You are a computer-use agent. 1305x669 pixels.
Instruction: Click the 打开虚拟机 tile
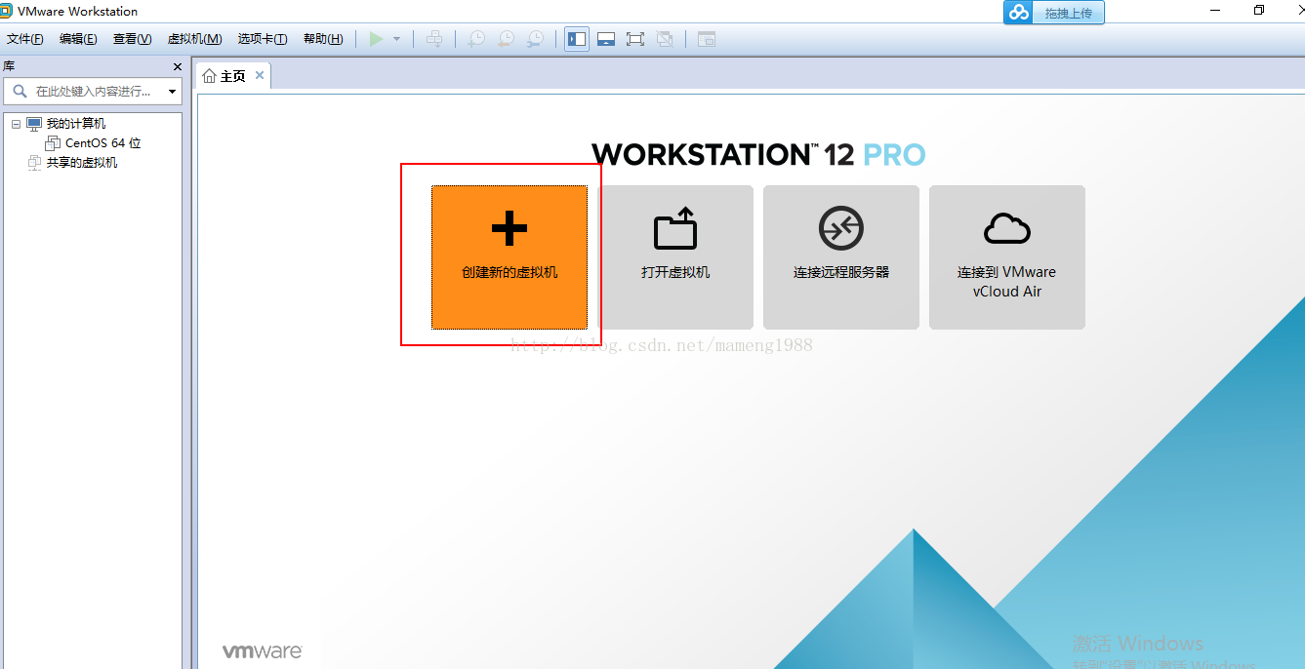tap(675, 257)
